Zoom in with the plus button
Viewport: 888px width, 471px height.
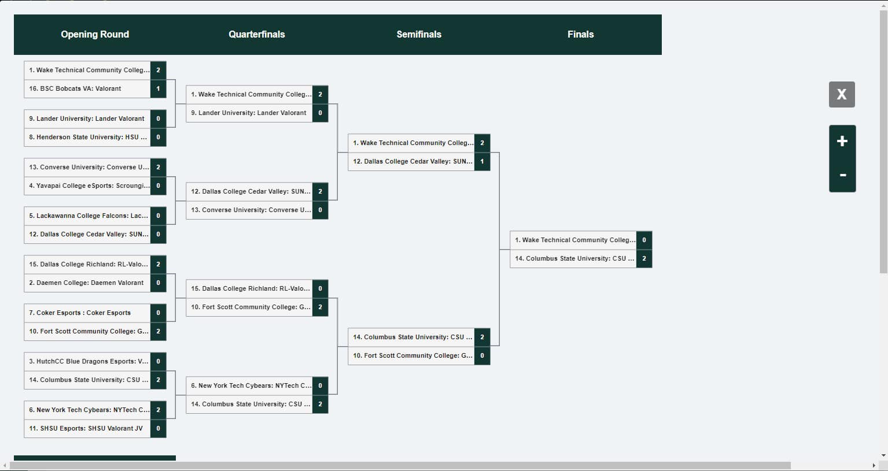[842, 142]
